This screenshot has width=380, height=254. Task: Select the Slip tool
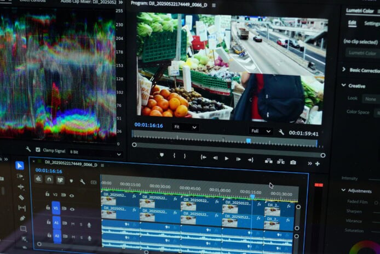click(22, 208)
